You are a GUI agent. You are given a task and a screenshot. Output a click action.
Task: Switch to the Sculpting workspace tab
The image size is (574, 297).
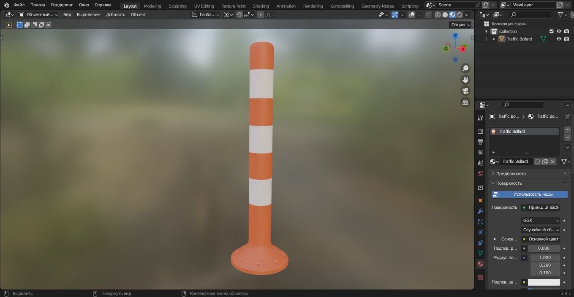pos(177,6)
